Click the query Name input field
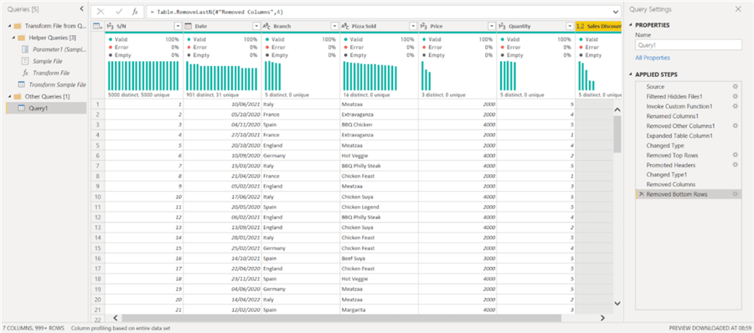This screenshot has height=333, width=754. coord(689,45)
